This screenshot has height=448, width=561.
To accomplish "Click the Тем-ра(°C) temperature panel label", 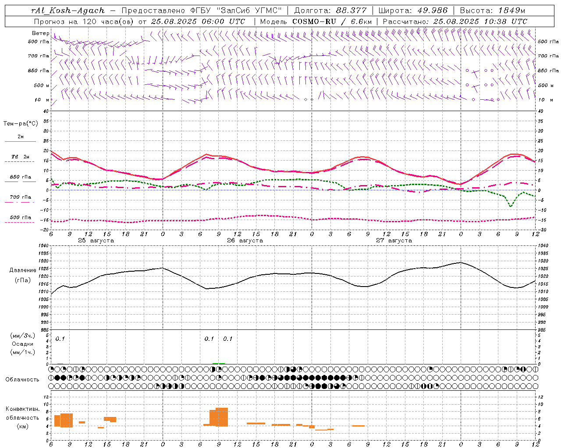I will pyautogui.click(x=21, y=124).
